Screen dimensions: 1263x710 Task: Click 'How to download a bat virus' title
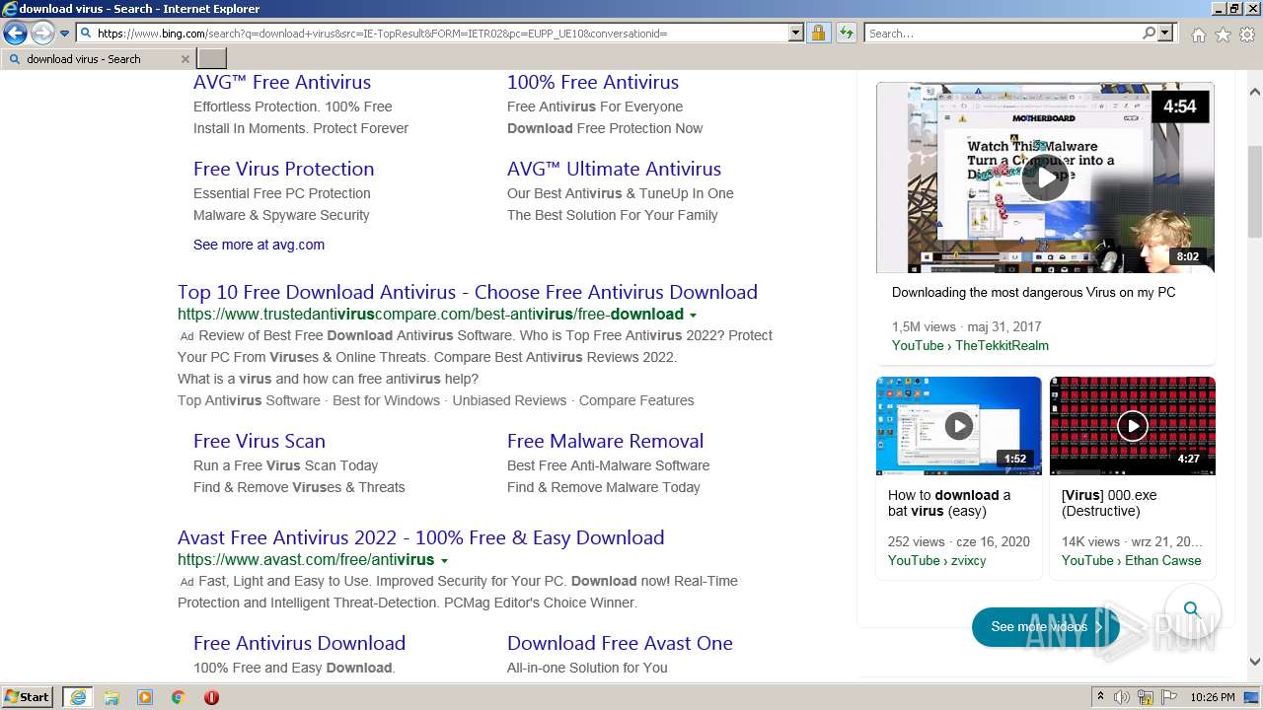949,503
